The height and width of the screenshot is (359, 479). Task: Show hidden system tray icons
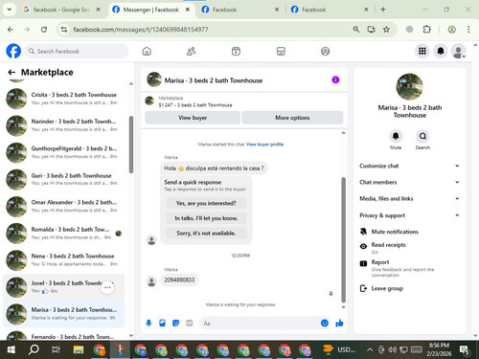(x=370, y=349)
